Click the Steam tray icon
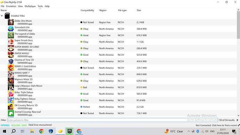This screenshot has height=135, width=240. [193, 131]
